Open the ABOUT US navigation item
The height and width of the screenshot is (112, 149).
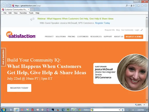119,37
